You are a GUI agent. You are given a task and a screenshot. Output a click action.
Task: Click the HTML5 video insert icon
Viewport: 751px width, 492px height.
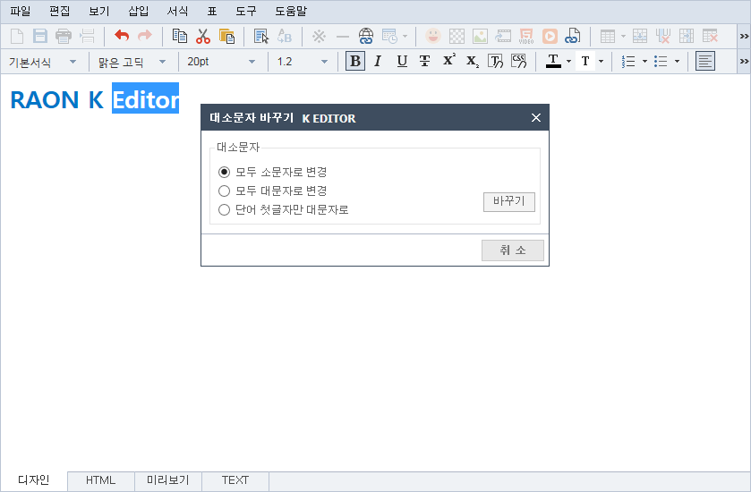click(x=526, y=37)
